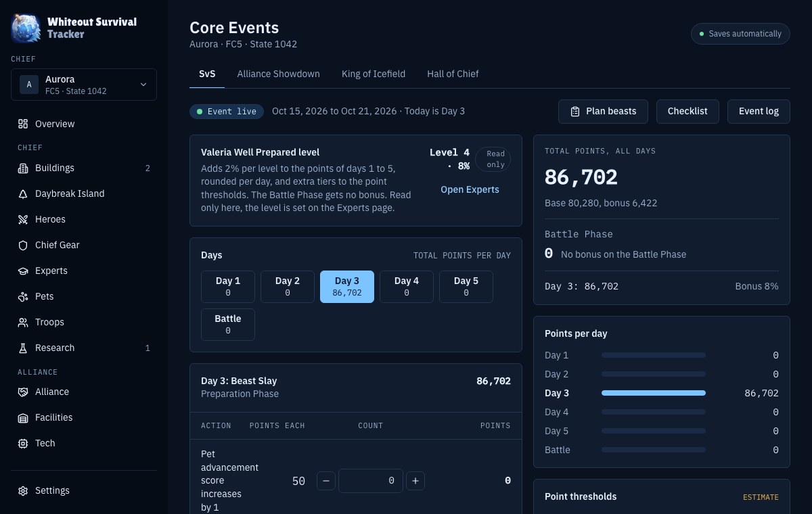Click the Research badge count 1
The width and height of the screenshot is (812, 514).
pos(148,348)
